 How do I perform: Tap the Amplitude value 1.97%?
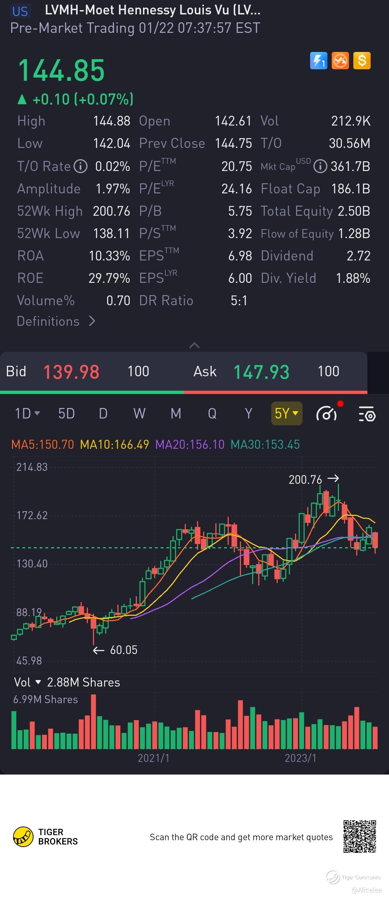pyautogui.click(x=113, y=189)
